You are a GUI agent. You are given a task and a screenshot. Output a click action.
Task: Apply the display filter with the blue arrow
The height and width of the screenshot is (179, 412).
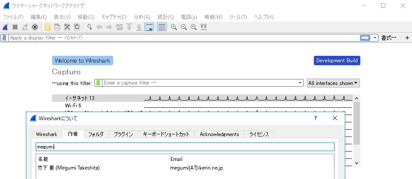pos(365,38)
